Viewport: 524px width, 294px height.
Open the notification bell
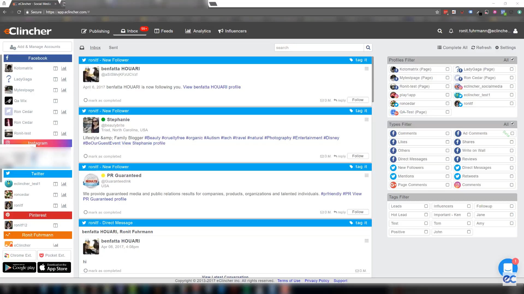(451, 31)
